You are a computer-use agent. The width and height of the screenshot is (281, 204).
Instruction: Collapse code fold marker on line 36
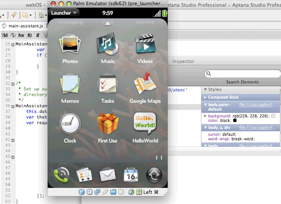[13, 107]
